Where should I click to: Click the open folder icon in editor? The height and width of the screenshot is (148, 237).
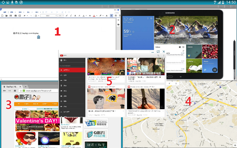[7, 16]
